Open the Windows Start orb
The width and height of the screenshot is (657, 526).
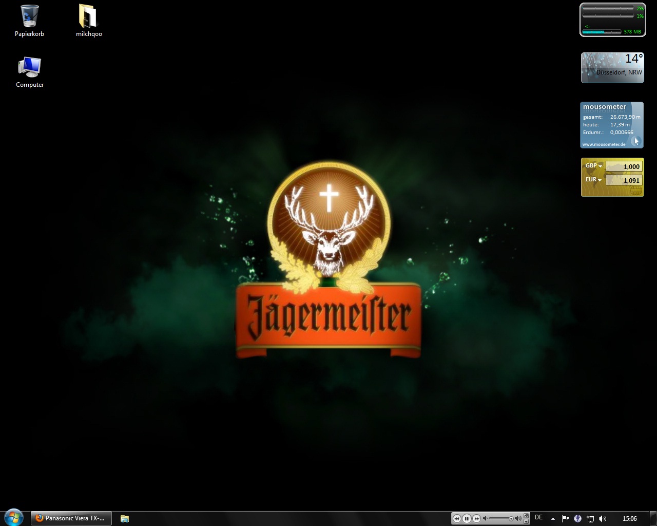click(x=14, y=518)
